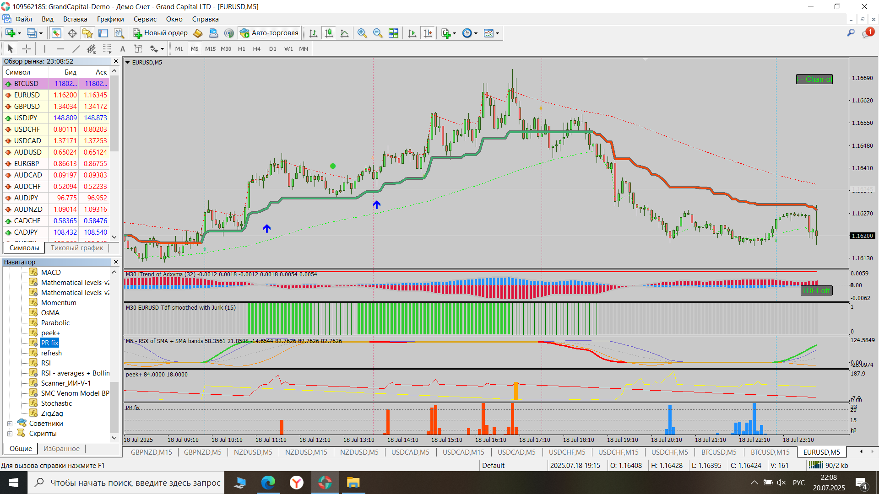Viewport: 879px width, 494px height.
Task: Switch to the H1 timeframe
Action: (x=241, y=49)
